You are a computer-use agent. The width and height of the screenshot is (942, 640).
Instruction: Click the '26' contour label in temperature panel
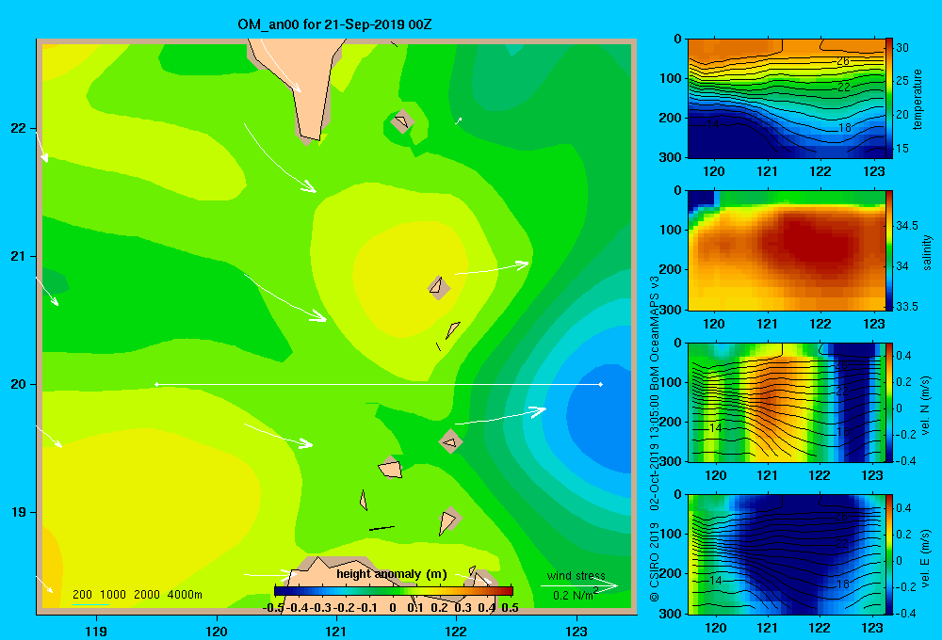point(843,61)
